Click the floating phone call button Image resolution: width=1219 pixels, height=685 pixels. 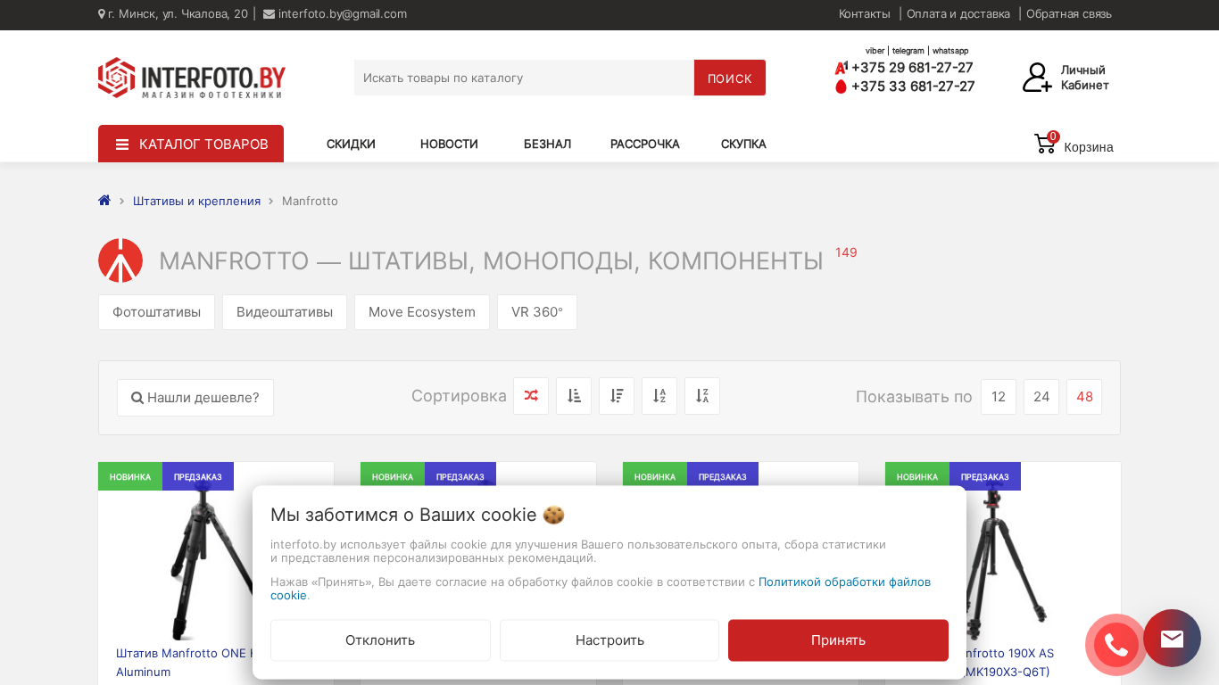point(1115,644)
